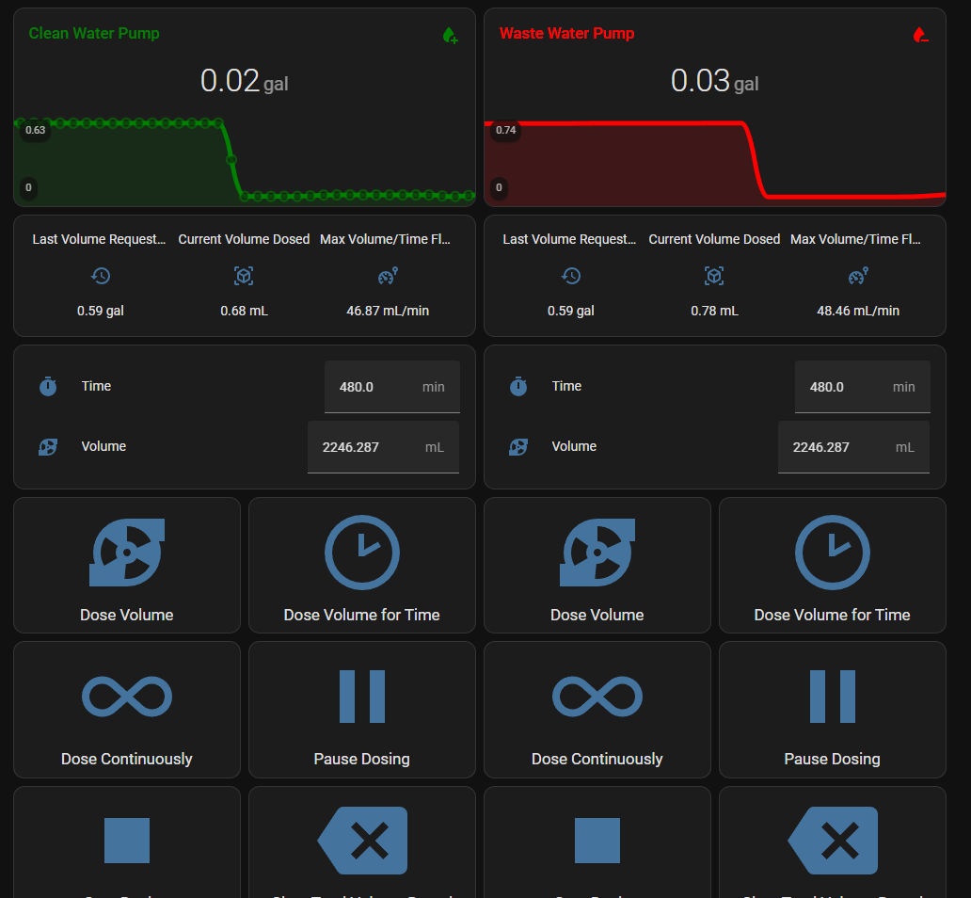Click the "0.59 gal" value under Waste Water Pump

(571, 311)
